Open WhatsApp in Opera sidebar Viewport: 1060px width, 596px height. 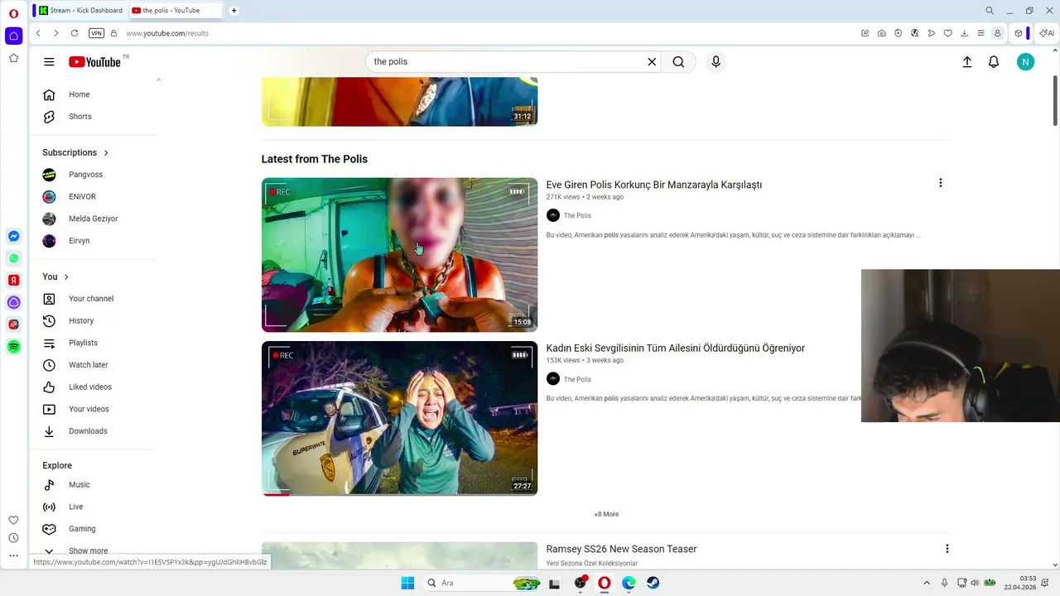(x=13, y=258)
